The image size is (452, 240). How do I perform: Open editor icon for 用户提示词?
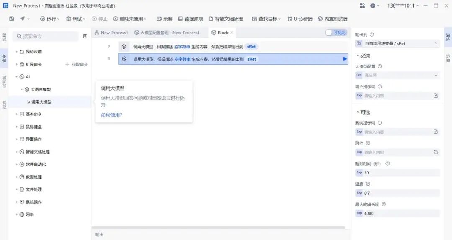(x=436, y=96)
